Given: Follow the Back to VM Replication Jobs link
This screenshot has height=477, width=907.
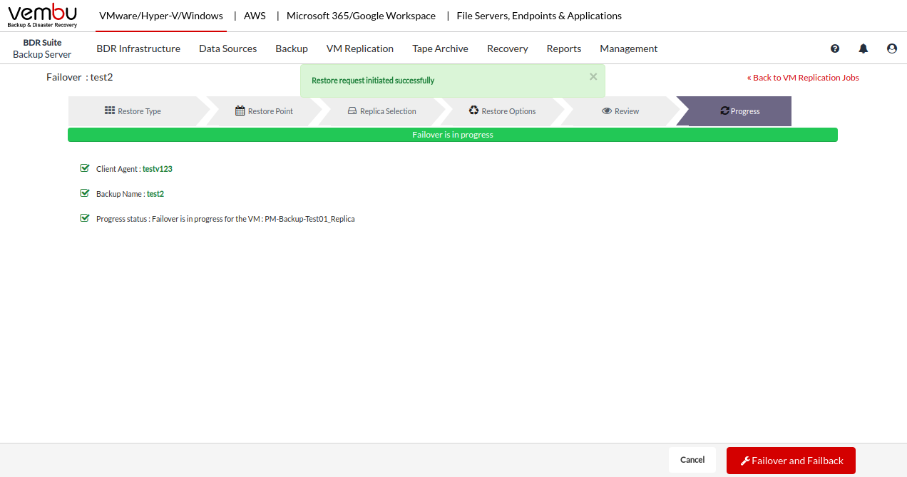Looking at the screenshot, I should tap(803, 78).
